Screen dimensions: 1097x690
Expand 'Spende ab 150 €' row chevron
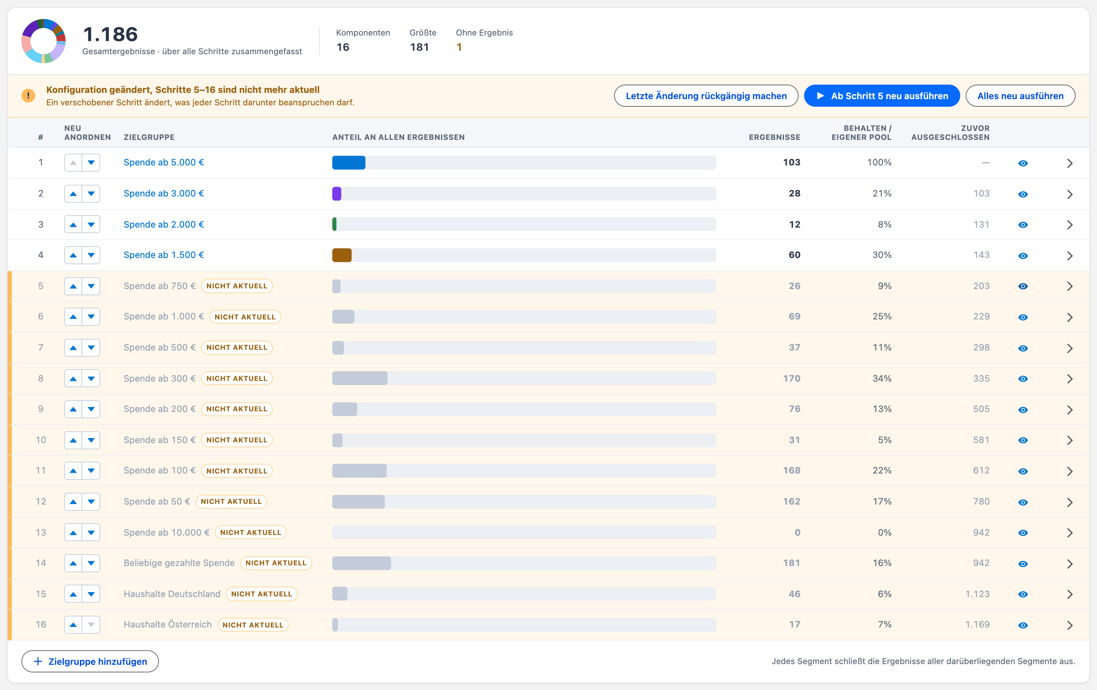(1070, 440)
